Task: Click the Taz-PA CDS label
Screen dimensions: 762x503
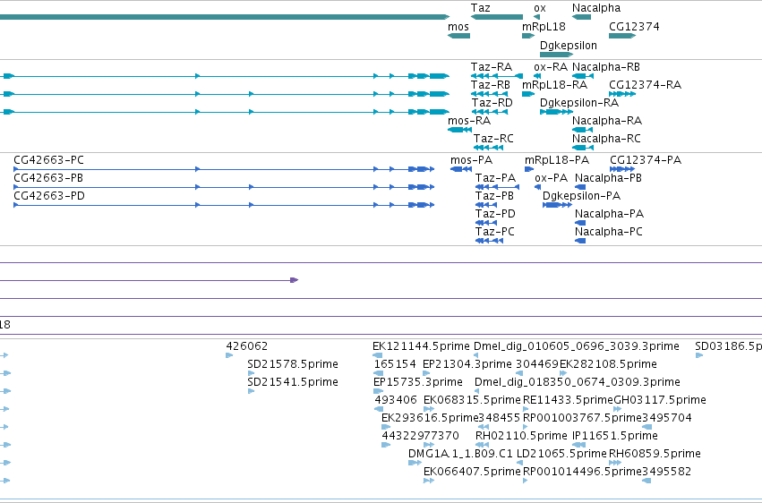Action: (x=495, y=178)
